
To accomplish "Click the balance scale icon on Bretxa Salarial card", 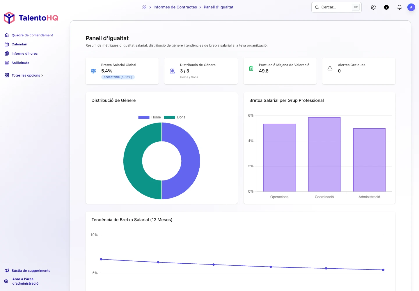I will pos(93,71).
